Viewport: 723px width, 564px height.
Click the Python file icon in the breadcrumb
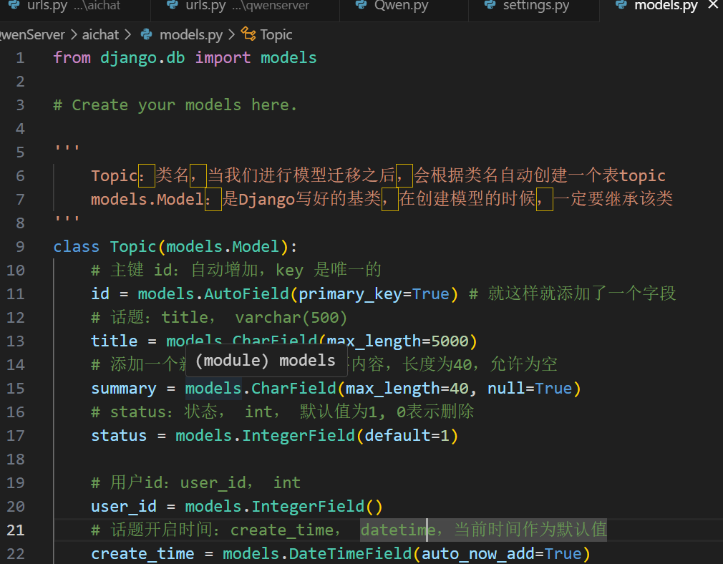[x=147, y=34]
